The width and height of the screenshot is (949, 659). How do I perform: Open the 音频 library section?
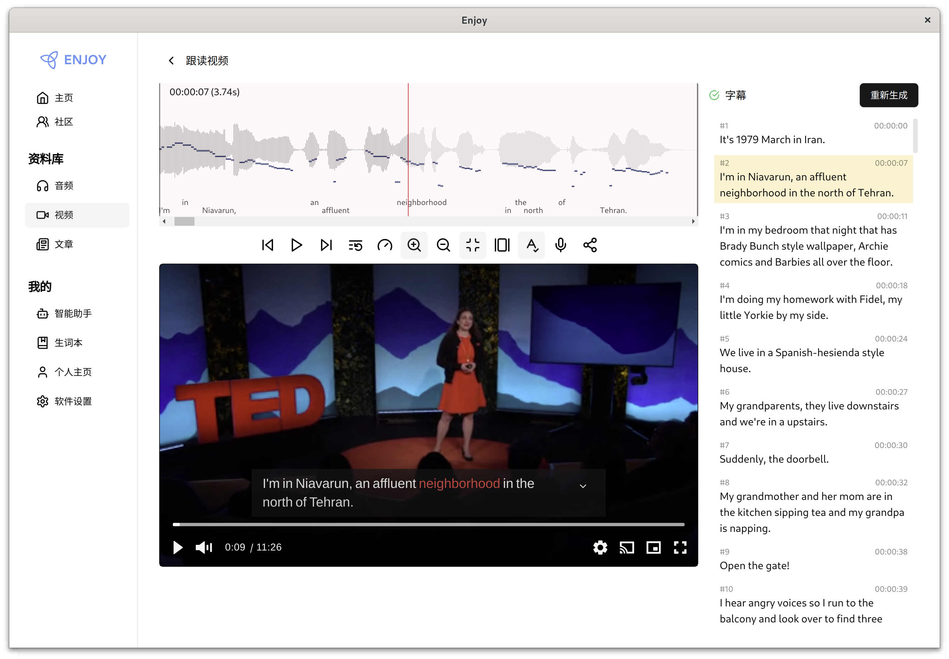[64, 186]
